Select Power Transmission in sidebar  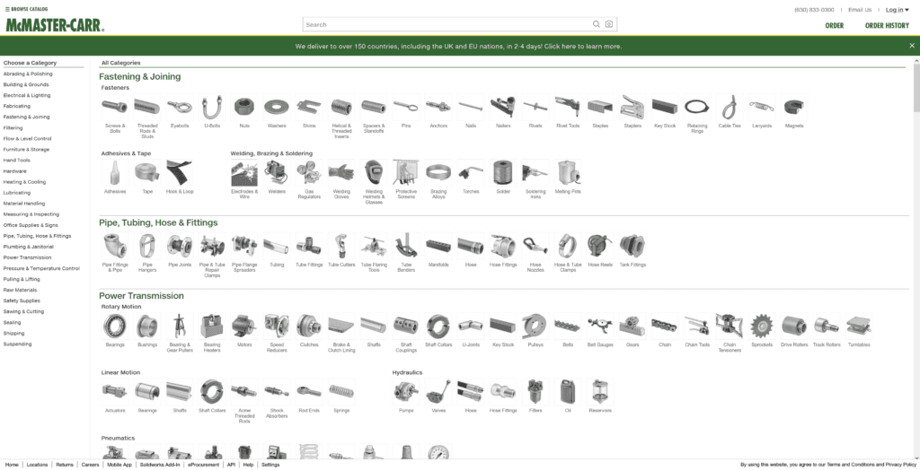click(27, 257)
